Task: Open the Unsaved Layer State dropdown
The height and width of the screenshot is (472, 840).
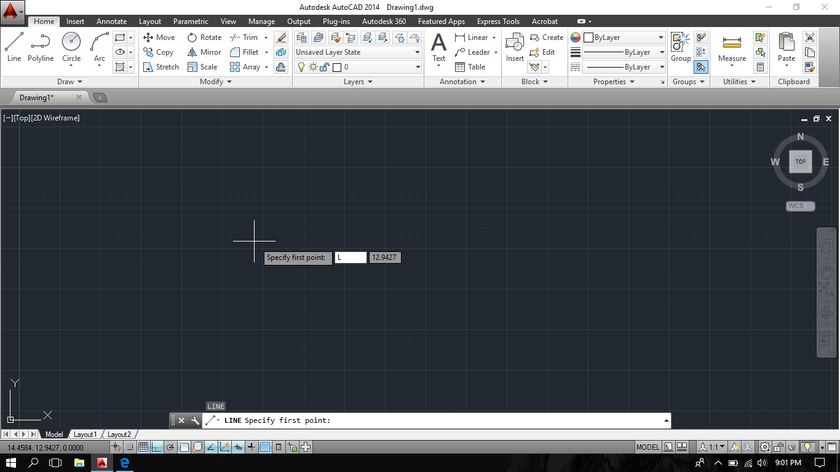Action: pos(357,52)
